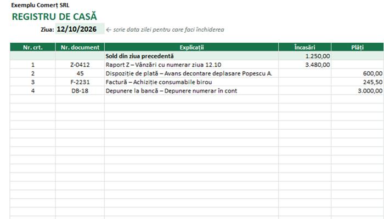Viewport: 384px width, 219px height.
Task: Select document number Z-0412
Action: click(80, 65)
